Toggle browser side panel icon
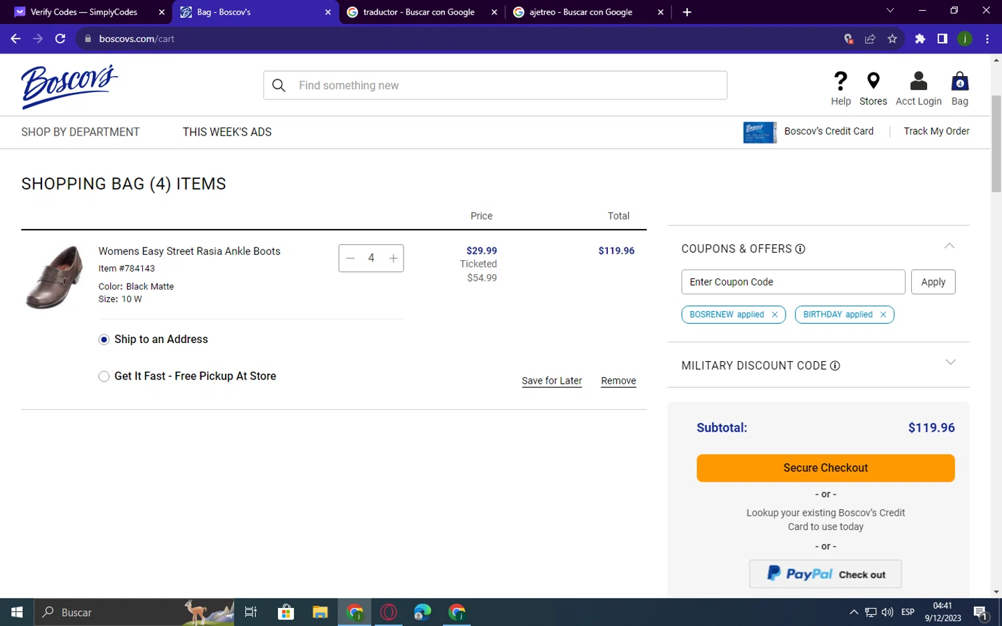Screen dimensions: 1002x626 point(942,39)
